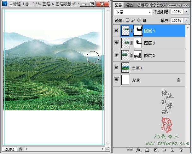Maximize the 未标题-1 document window

[x=92, y=4]
